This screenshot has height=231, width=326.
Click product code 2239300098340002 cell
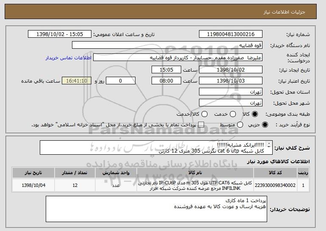[275, 185]
